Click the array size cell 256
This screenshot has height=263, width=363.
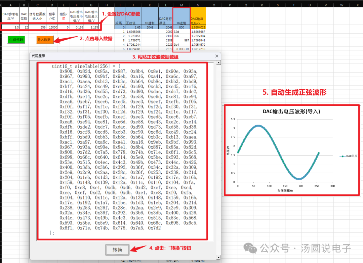click(38, 27)
